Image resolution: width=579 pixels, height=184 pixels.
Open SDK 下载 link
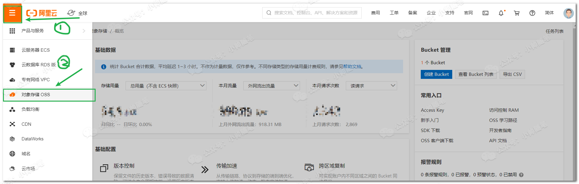[430, 131]
